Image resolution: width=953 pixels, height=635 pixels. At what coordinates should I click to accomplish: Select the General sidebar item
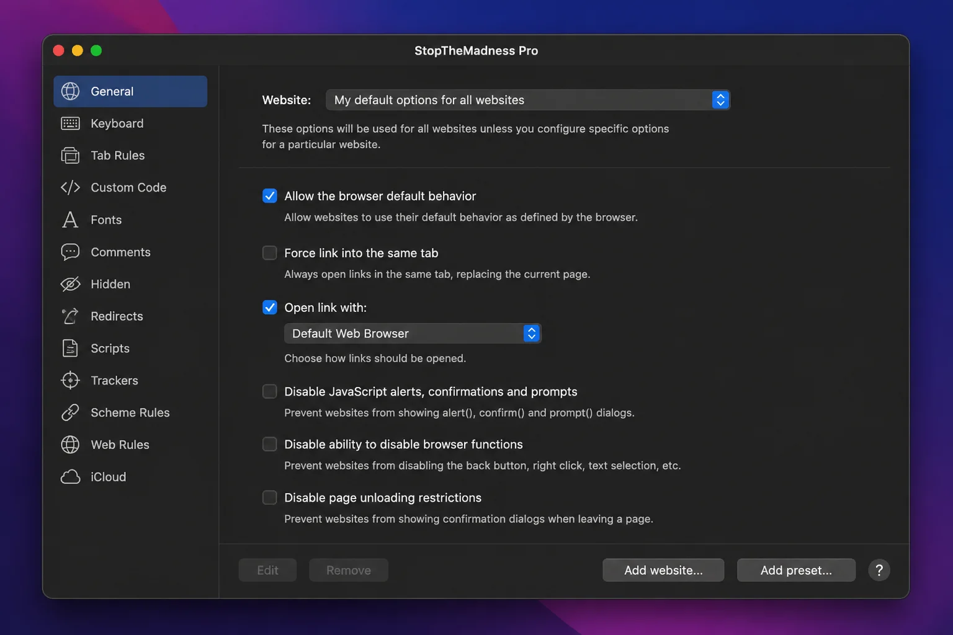point(130,91)
